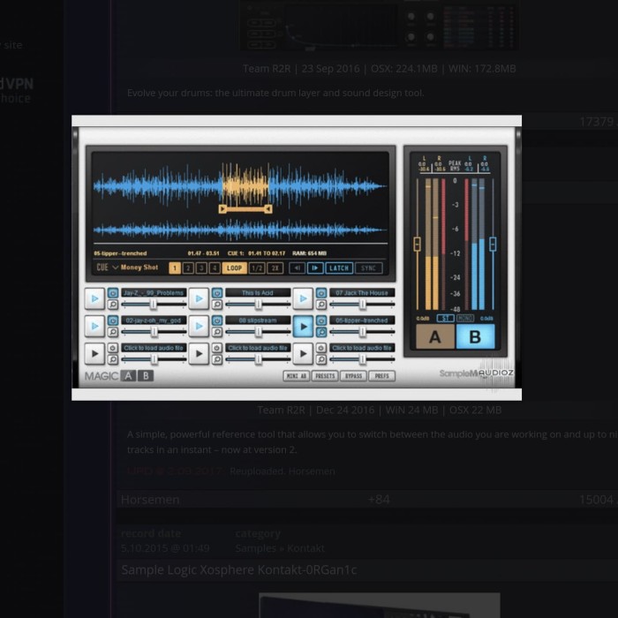Play the 07 Jack The House track
Screen dimensions: 618x618
coord(303,298)
